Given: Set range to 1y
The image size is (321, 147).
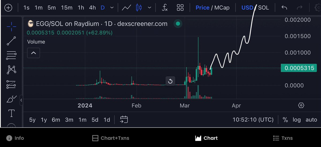Looking at the screenshot, I should point(44,120).
